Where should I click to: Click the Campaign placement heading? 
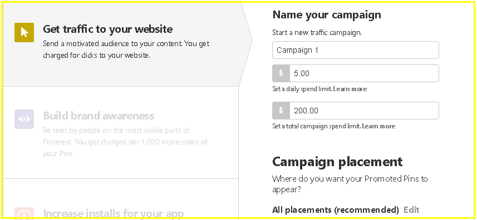pyautogui.click(x=337, y=162)
